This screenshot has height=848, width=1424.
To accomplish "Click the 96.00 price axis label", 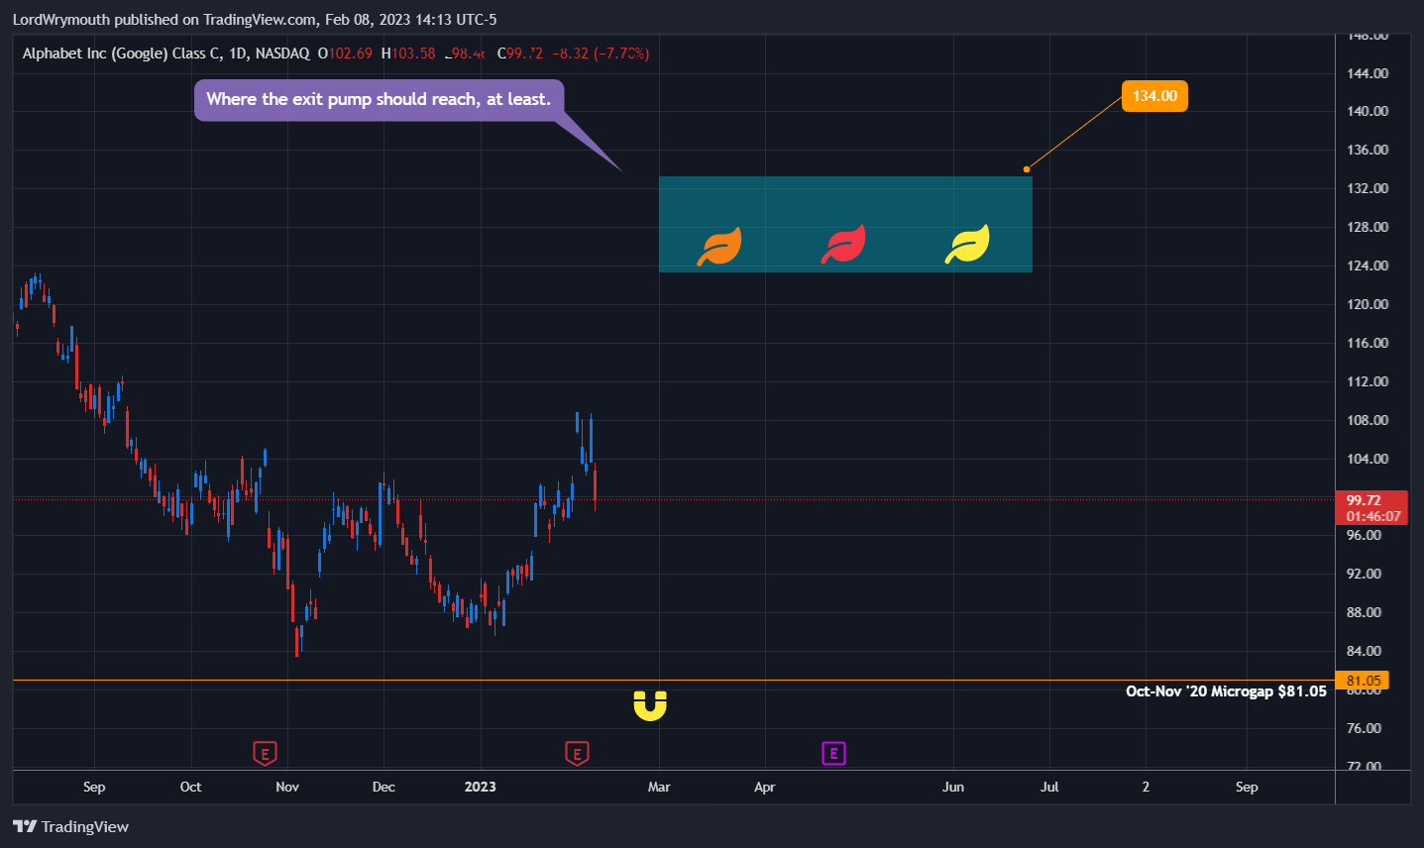I will point(1364,535).
